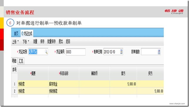189x107 pixels.
Task: Select row 1 debit amount 5,000.00
Action: (x=123, y=84)
